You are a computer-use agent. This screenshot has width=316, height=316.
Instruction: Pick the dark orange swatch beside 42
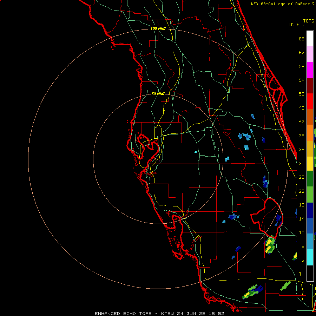(310, 117)
